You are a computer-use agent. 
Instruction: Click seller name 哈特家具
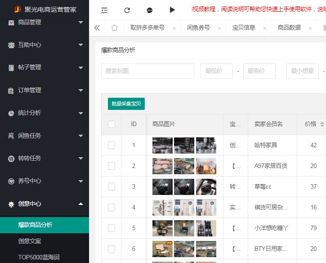point(266,145)
